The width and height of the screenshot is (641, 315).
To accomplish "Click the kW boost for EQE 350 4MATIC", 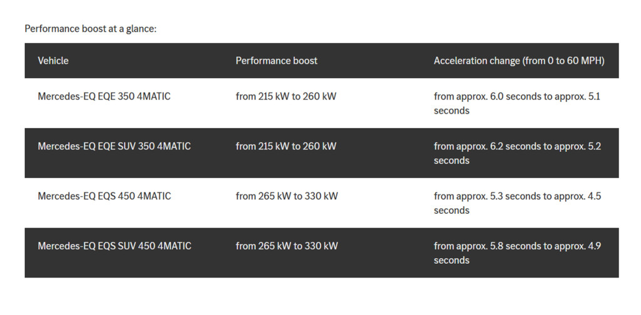I will pyautogui.click(x=286, y=96).
